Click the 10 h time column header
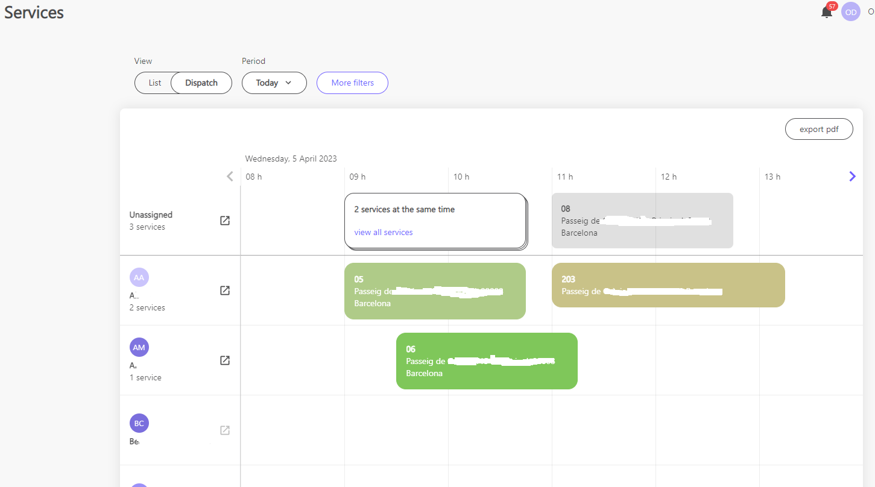Image resolution: width=875 pixels, height=487 pixels. click(x=461, y=177)
